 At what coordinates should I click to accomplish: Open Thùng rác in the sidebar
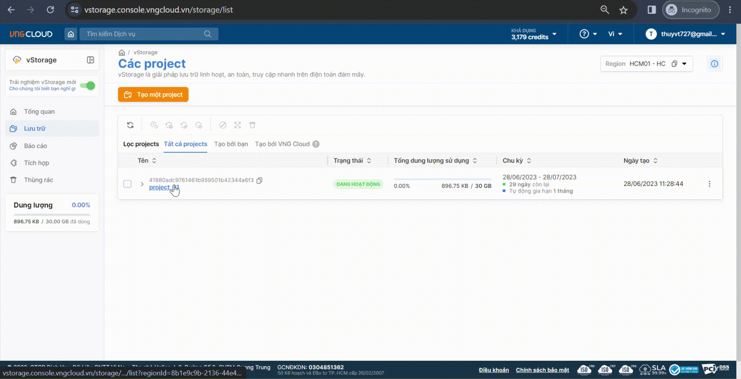click(38, 180)
